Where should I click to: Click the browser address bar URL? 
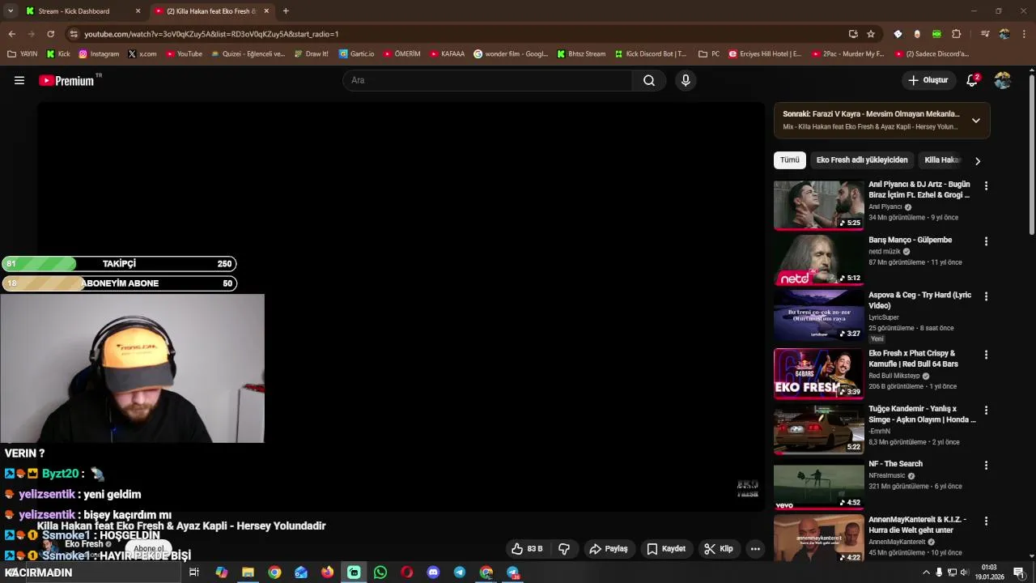tap(211, 34)
